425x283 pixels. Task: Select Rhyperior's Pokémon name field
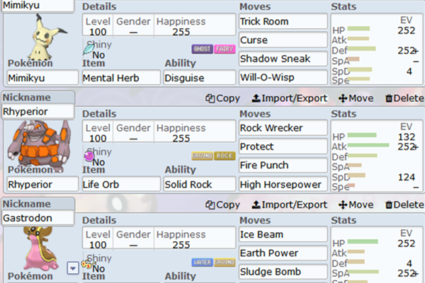42,184
